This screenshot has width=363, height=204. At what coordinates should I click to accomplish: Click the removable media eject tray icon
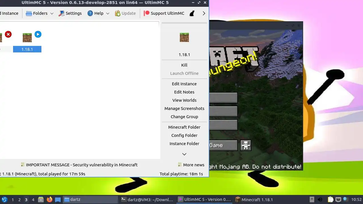[x=312, y=199]
